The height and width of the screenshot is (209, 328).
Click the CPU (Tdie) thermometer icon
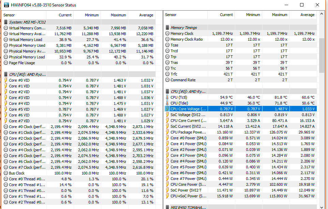(x=167, y=103)
